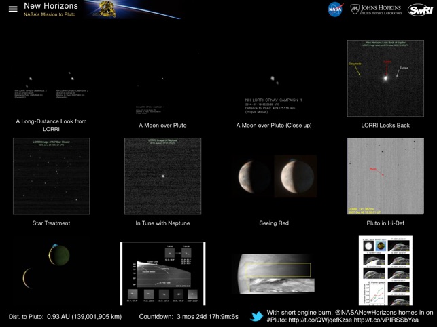
Task: Tap the Countdown timer readout
Action: [189, 317]
